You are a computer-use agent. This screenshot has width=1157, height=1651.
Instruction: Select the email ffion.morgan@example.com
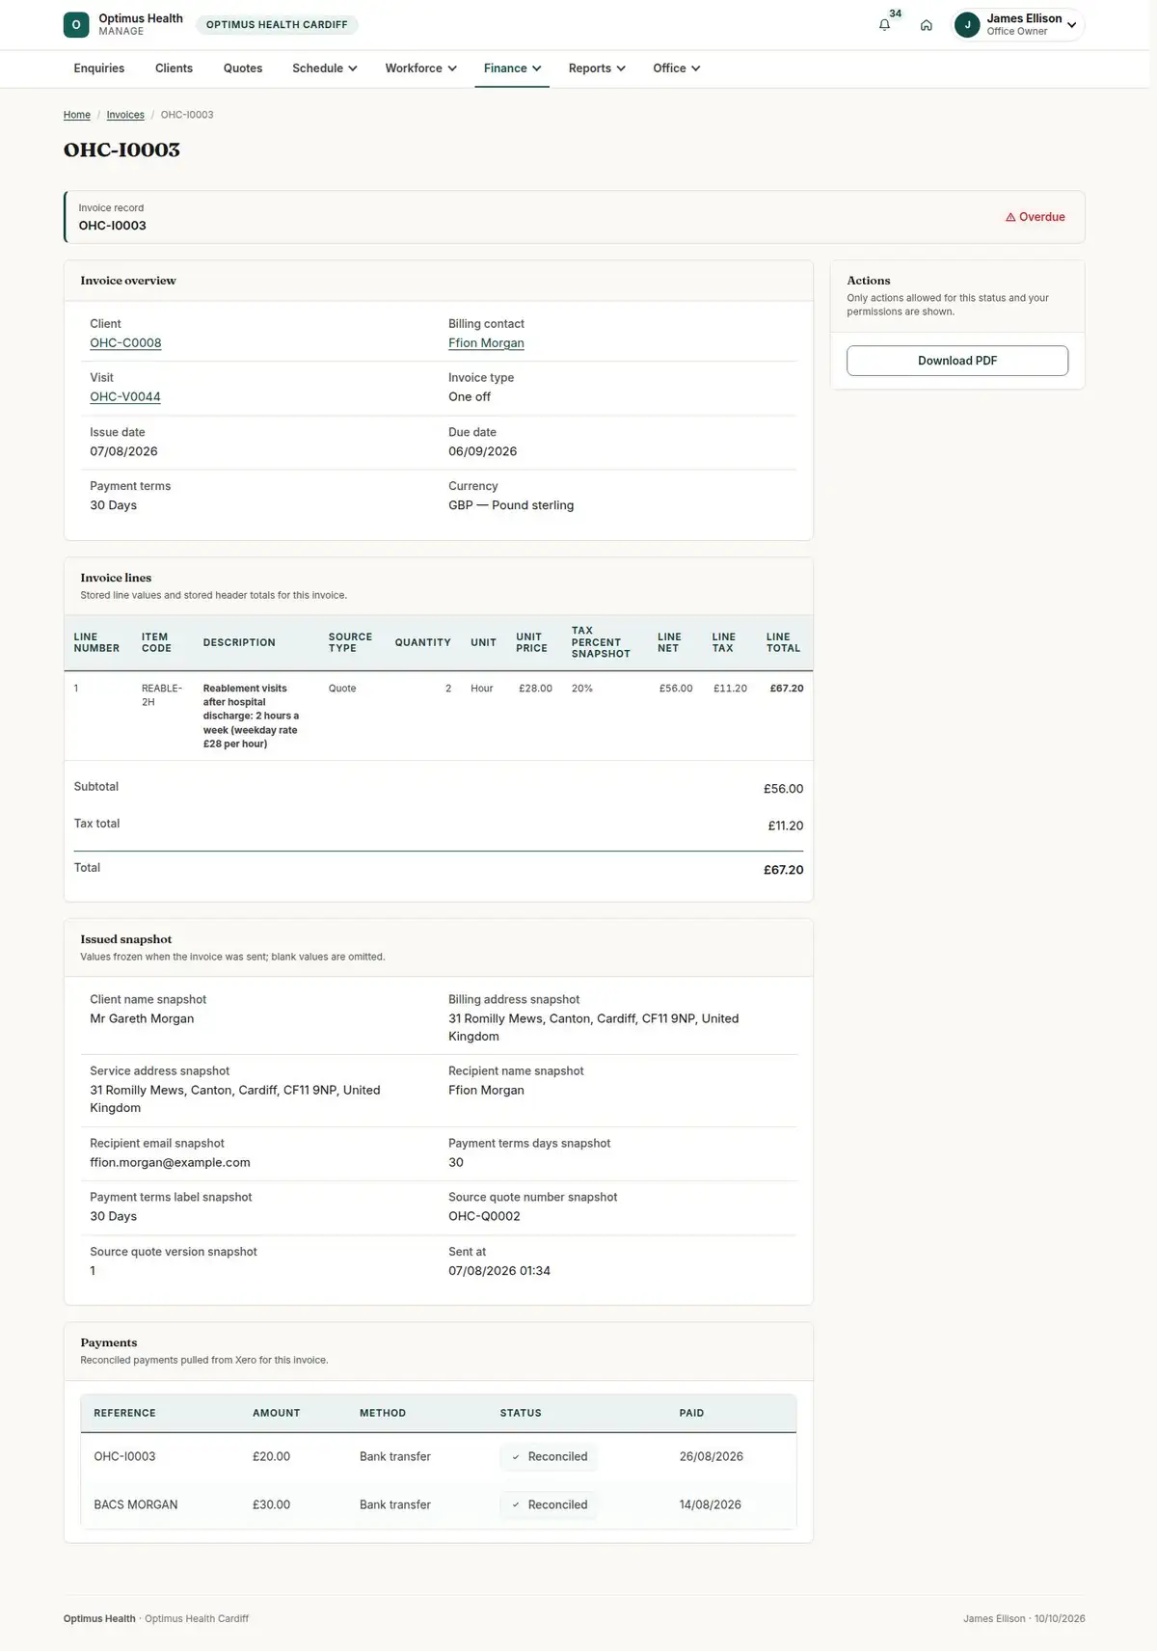click(170, 1163)
